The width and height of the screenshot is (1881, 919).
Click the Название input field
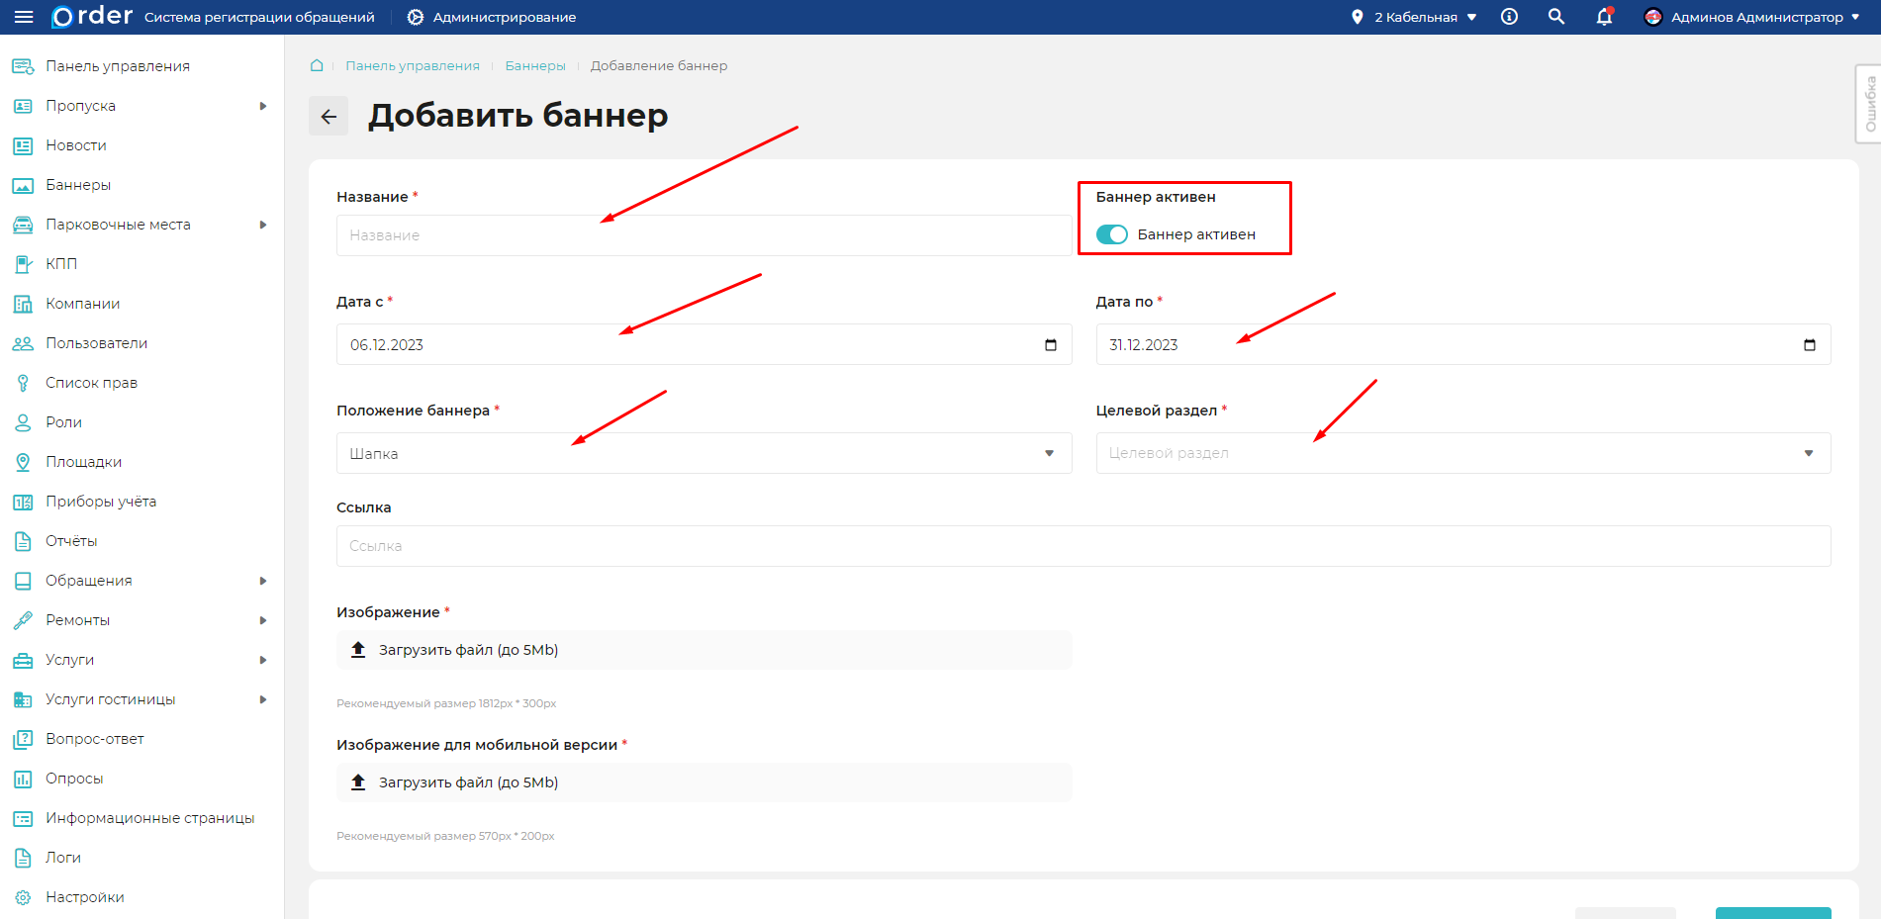coord(704,235)
